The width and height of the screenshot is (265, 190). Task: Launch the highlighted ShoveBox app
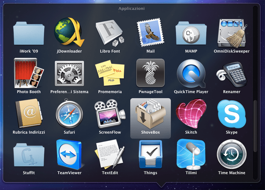(x=150, y=118)
